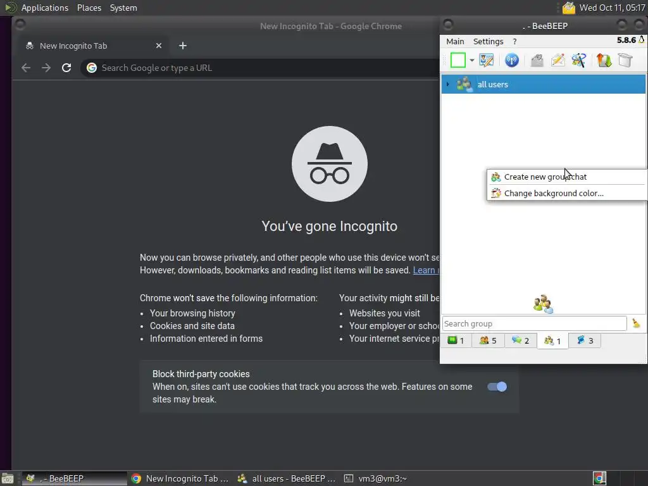The image size is (648, 486).
Task: Switch to the groups tab showing 1
Action: tap(552, 341)
